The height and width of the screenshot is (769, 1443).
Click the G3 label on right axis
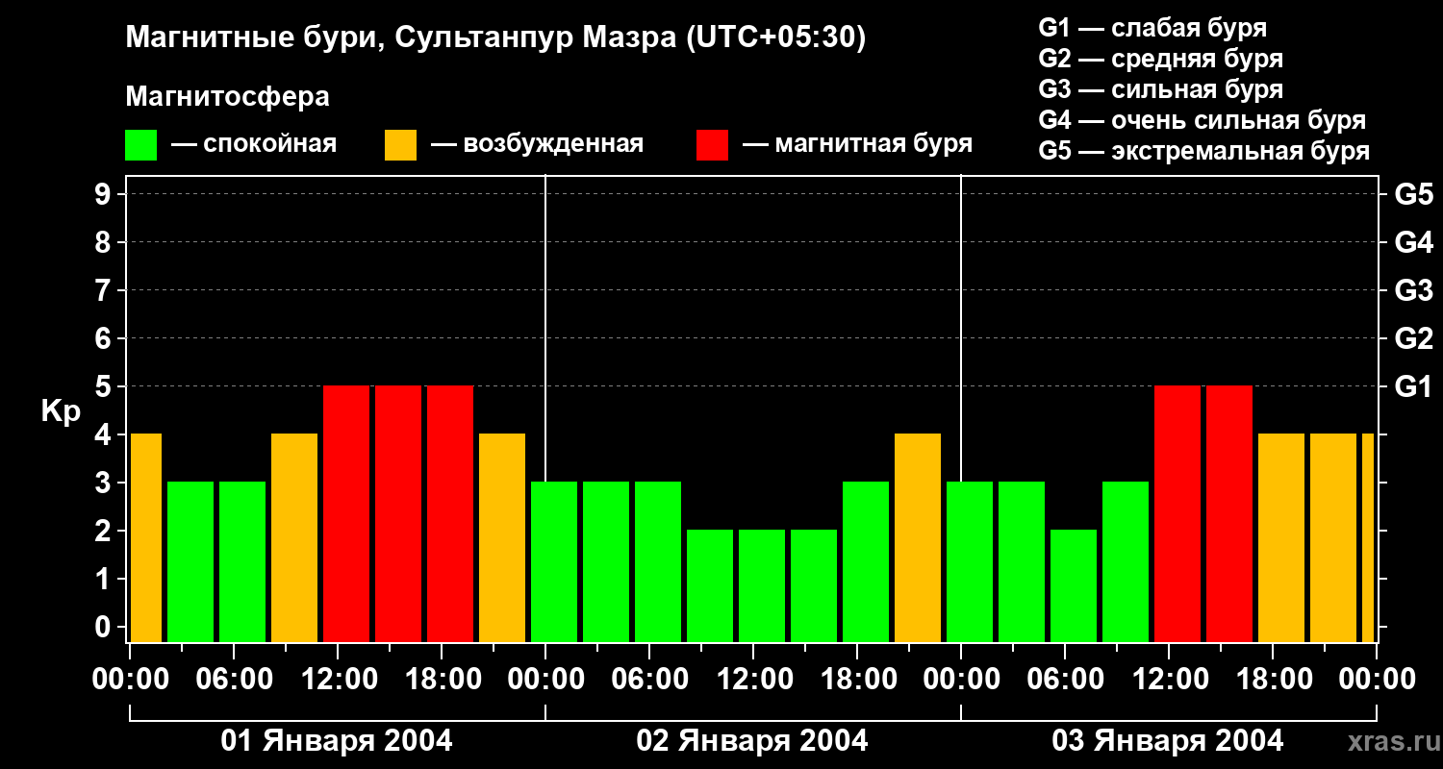coord(1413,290)
